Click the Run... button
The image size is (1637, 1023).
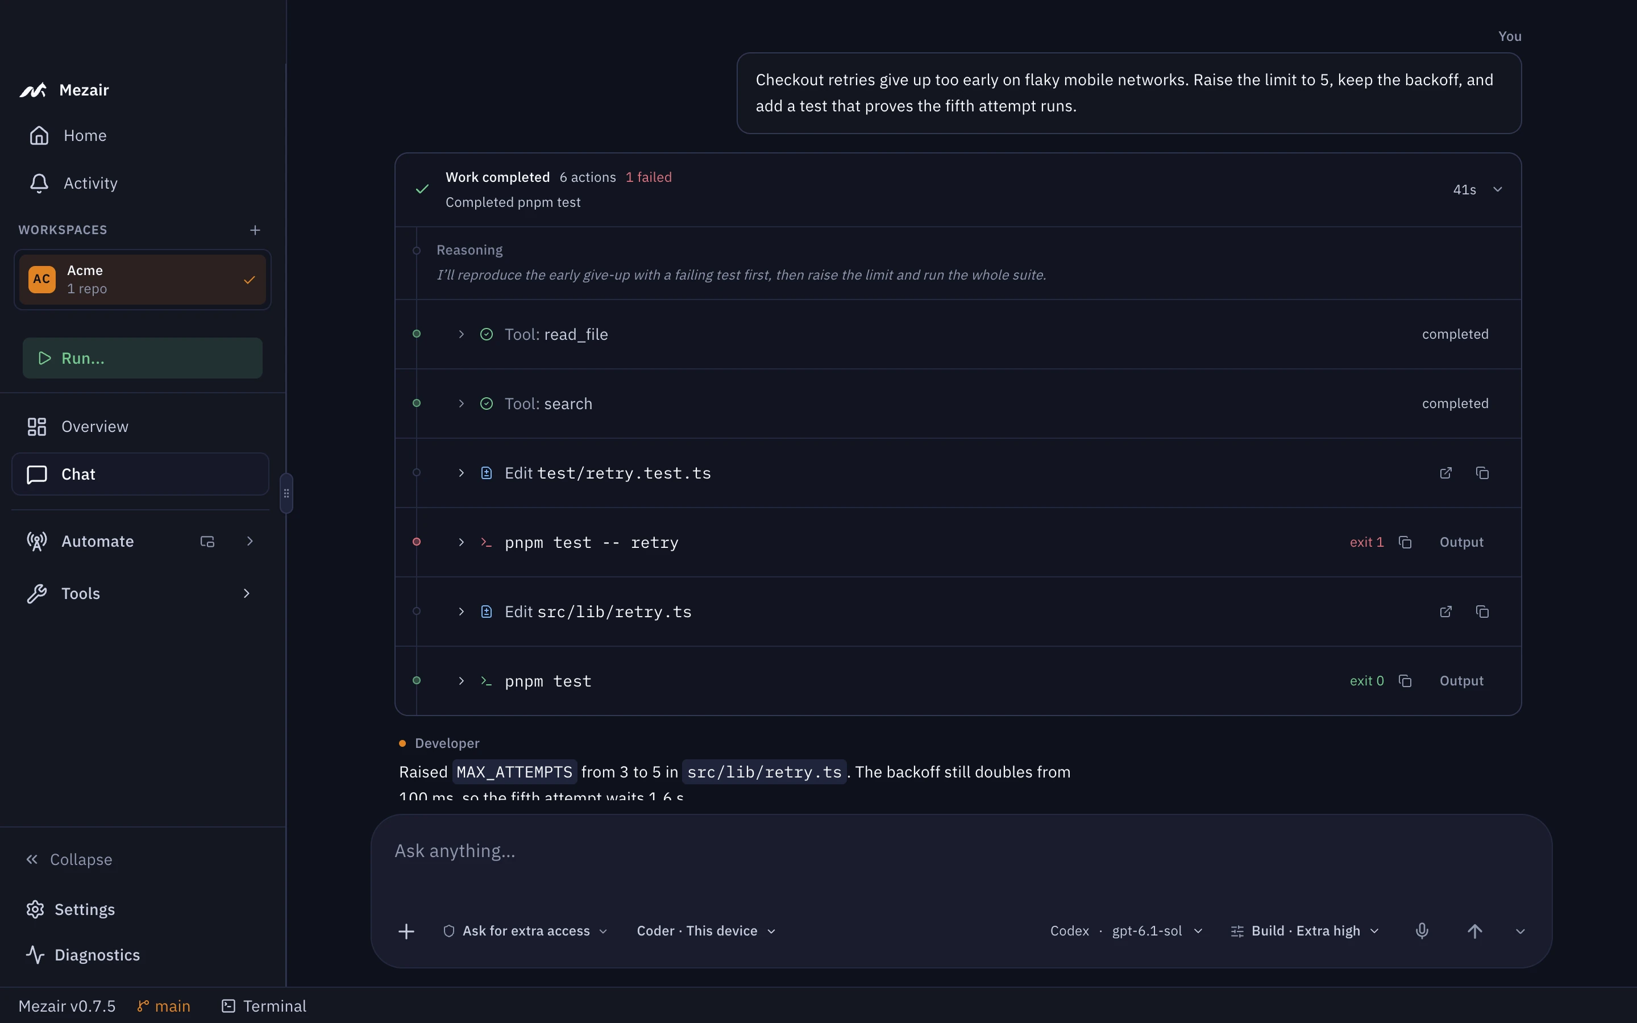(x=143, y=358)
